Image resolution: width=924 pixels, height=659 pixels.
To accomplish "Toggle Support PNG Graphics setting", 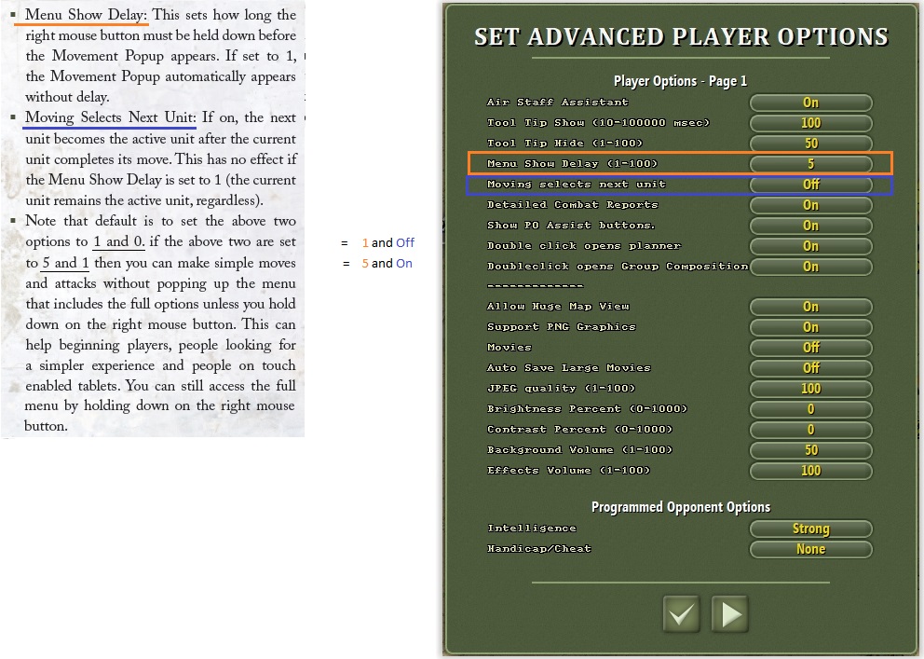I will pyautogui.click(x=811, y=327).
